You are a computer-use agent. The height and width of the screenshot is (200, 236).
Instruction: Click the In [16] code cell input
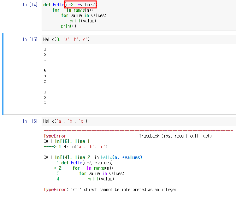[x=139, y=121]
